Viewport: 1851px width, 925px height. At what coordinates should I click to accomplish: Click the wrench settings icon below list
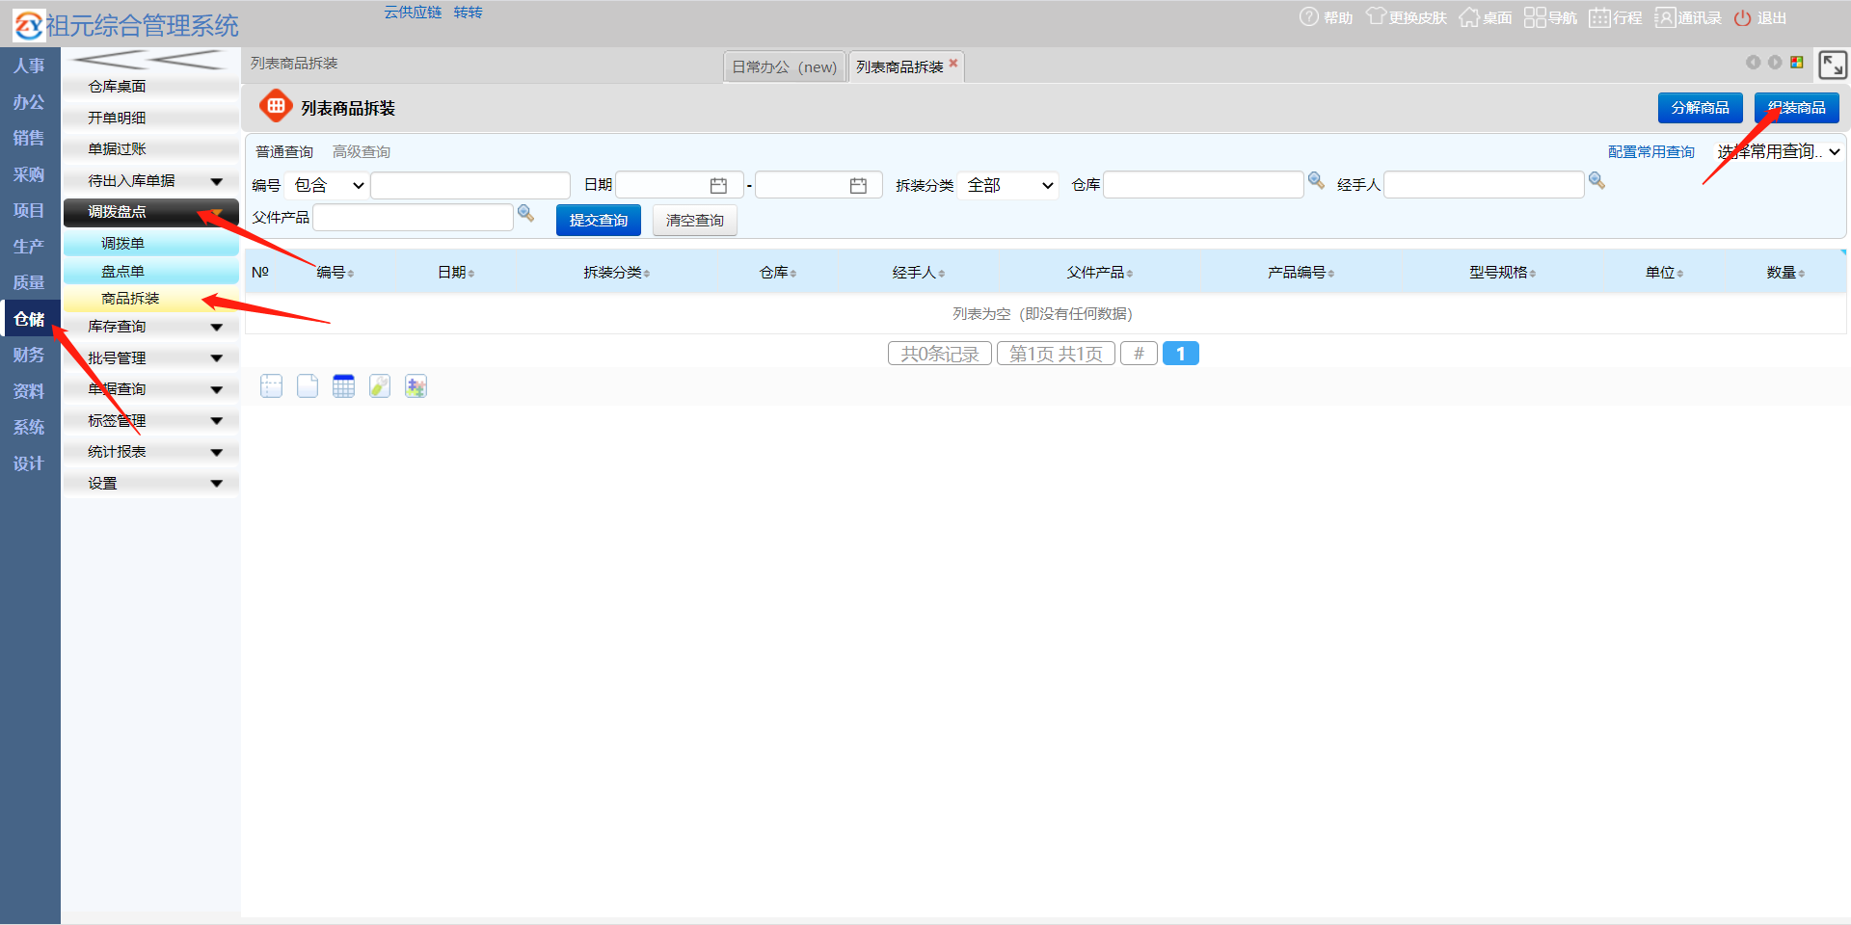(380, 386)
